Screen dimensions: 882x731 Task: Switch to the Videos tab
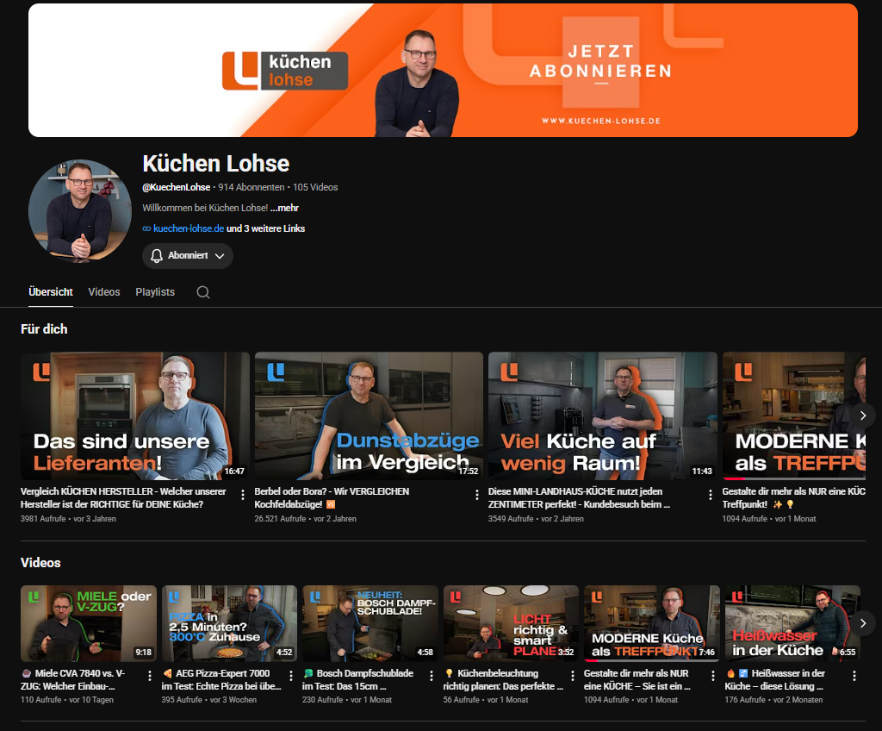(x=104, y=291)
